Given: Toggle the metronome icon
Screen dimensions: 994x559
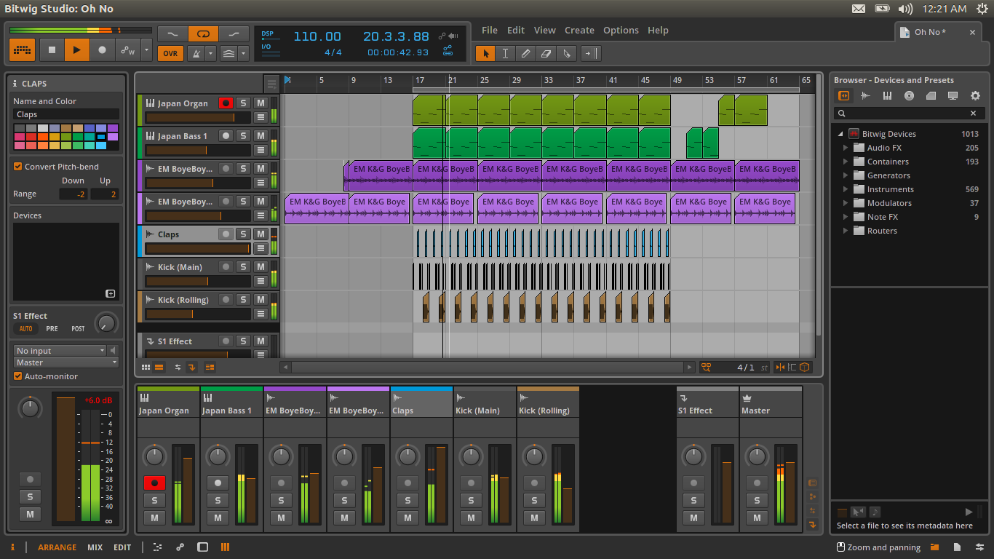Looking at the screenshot, I should click(196, 53).
